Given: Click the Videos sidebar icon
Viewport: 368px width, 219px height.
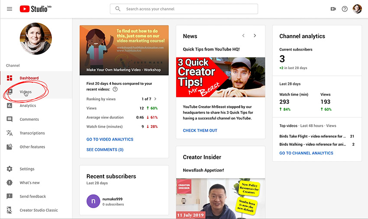Looking at the screenshot, I should point(10,92).
